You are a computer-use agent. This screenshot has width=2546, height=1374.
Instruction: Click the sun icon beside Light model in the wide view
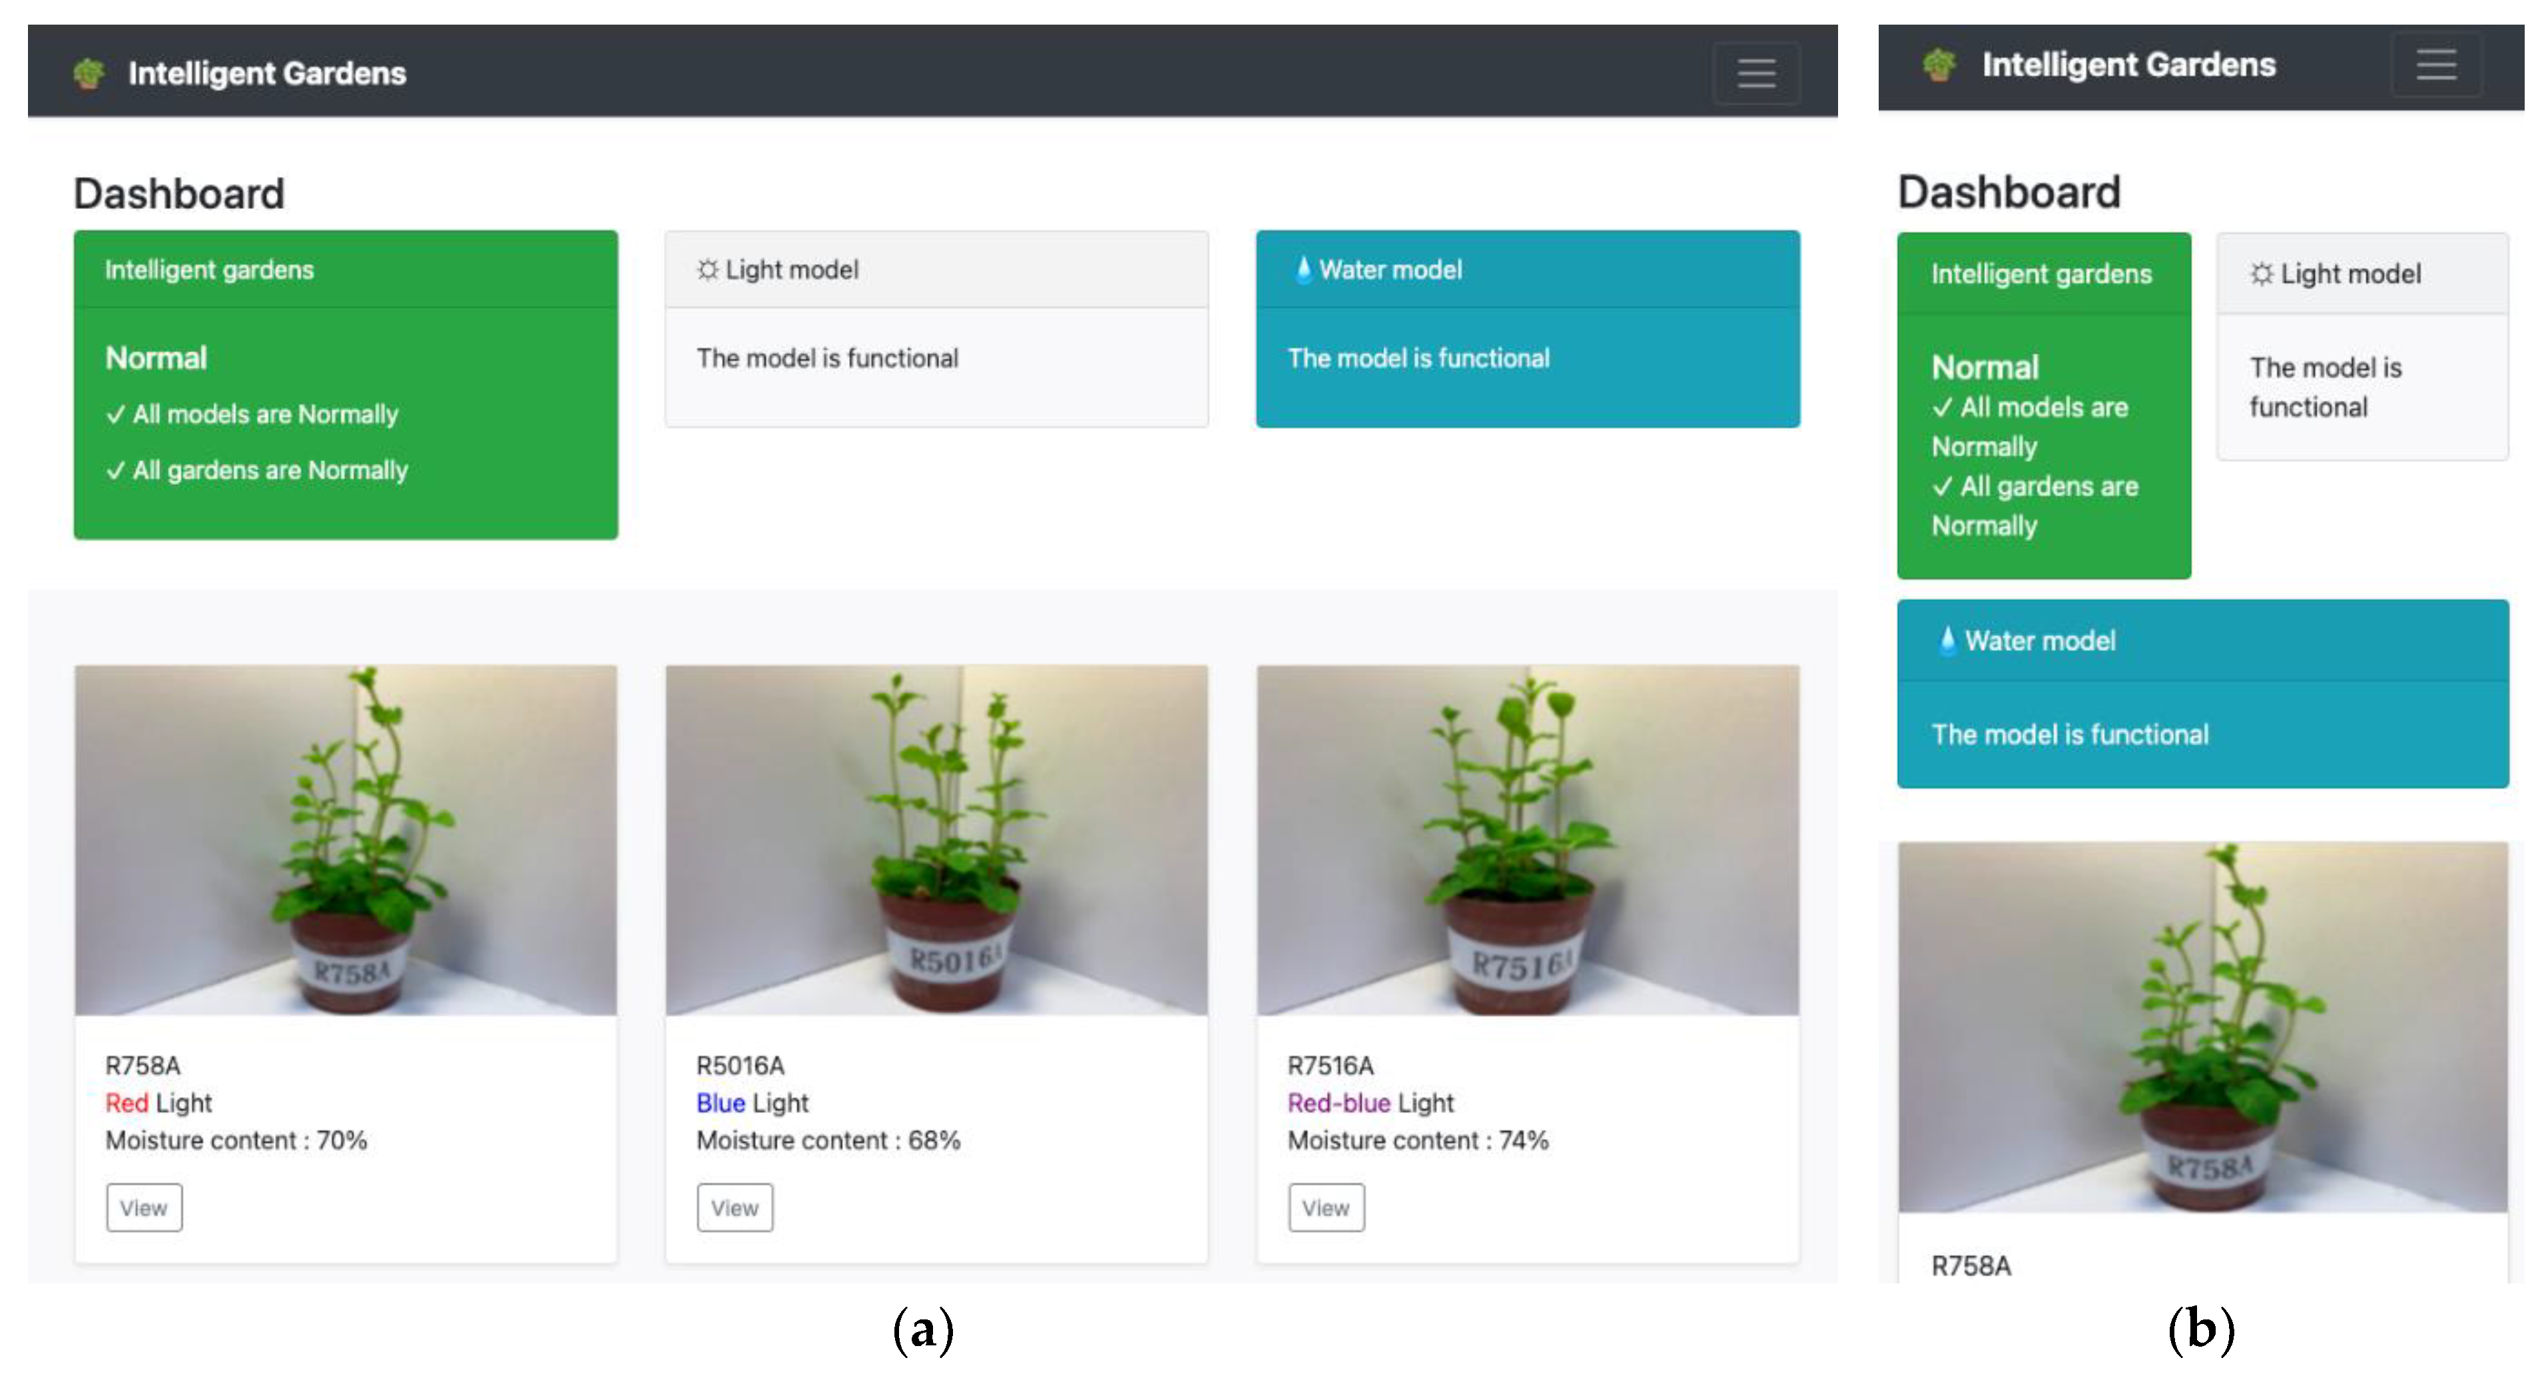click(x=707, y=270)
